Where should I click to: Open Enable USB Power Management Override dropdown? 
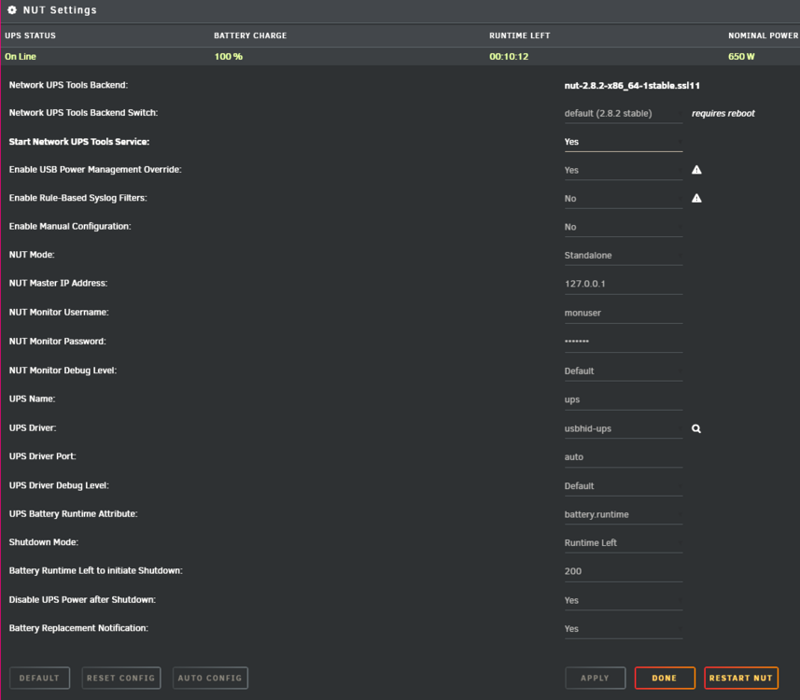pyautogui.click(x=623, y=171)
